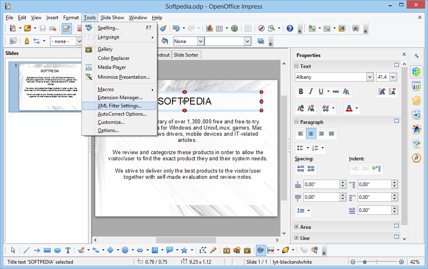Viewport: 428px width, 269px height.
Task: Insert basic shapes diamond
Action: click(110, 250)
